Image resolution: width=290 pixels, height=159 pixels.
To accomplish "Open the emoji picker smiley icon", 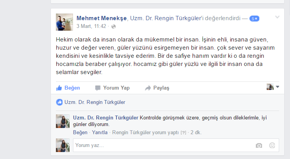I will pyautogui.click(x=272, y=145).
